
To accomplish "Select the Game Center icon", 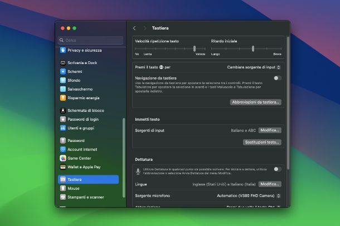I will coord(63,158).
